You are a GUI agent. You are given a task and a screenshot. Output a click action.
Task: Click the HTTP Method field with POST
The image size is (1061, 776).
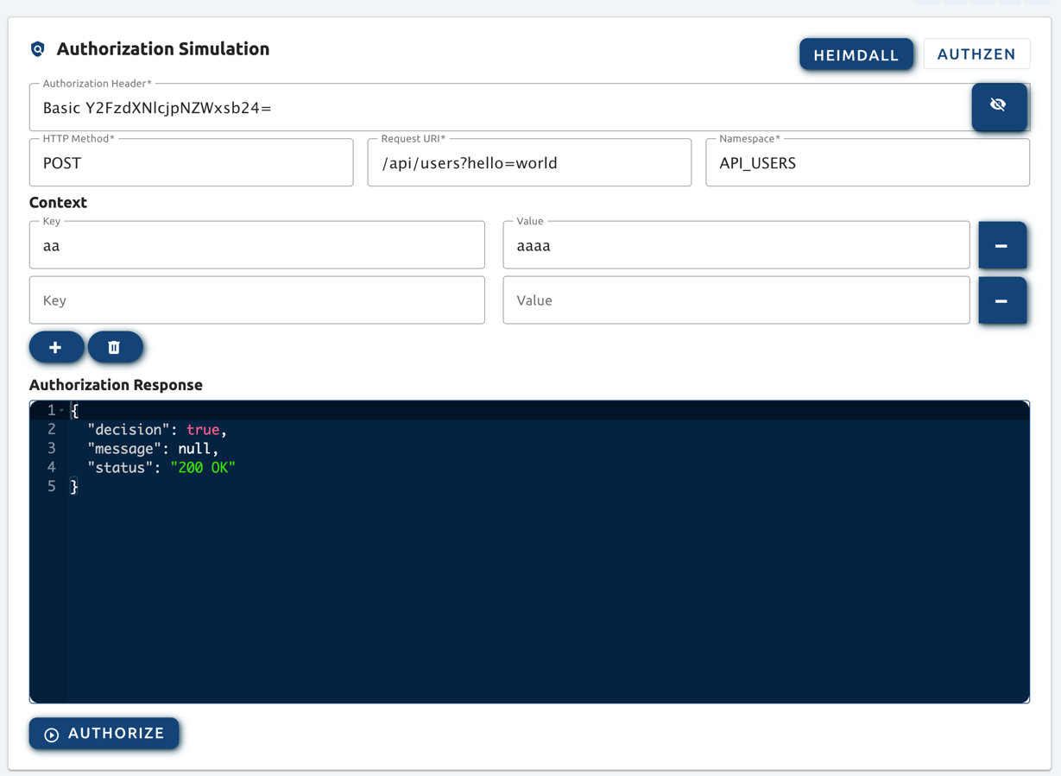point(192,163)
